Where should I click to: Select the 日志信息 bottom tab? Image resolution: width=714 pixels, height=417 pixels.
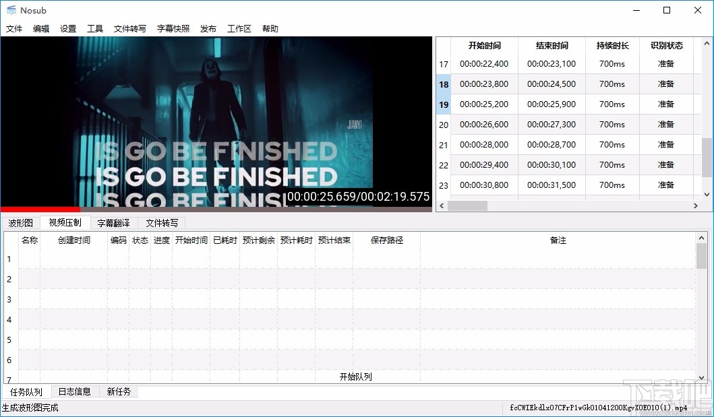pyautogui.click(x=75, y=391)
